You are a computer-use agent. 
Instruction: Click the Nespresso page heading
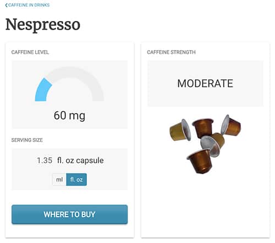click(43, 25)
